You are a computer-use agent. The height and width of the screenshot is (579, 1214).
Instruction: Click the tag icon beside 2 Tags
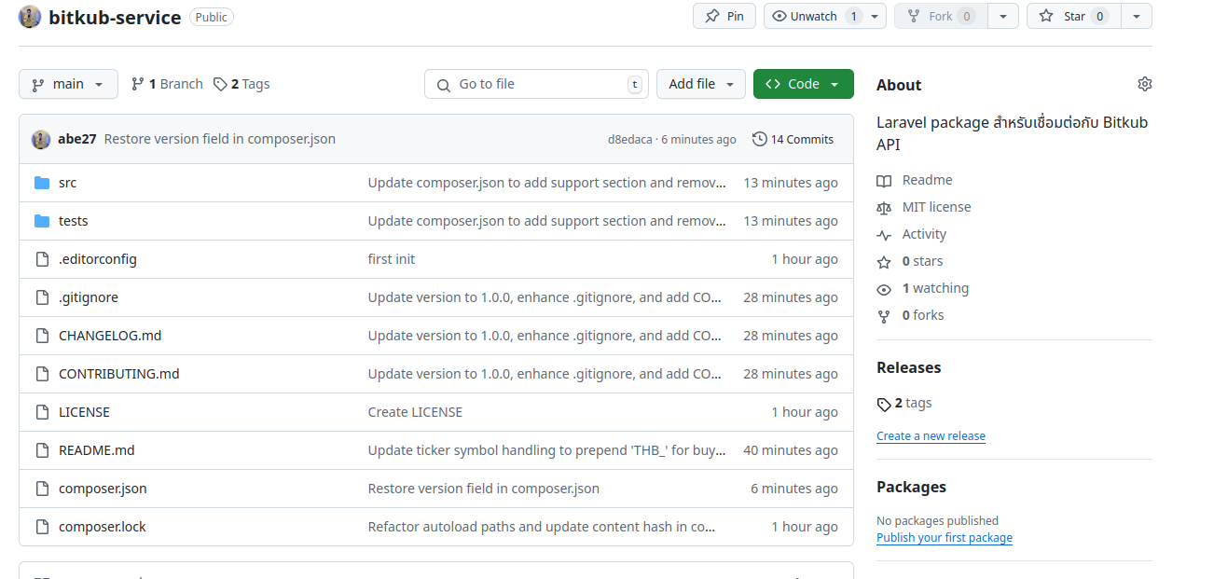click(220, 84)
